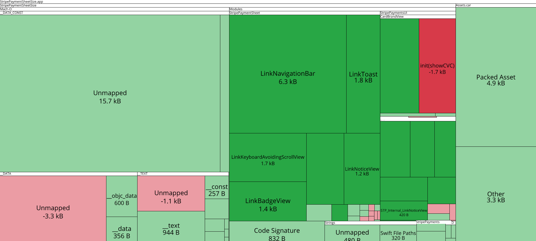Select the Other 3.3 kB block
This screenshot has height=241, width=536.
tap(496, 194)
